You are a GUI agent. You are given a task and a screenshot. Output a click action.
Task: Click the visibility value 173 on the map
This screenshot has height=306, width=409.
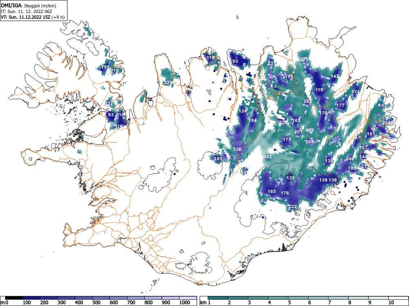tap(287, 140)
